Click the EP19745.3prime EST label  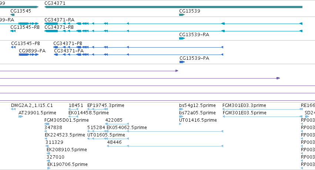[105, 105]
